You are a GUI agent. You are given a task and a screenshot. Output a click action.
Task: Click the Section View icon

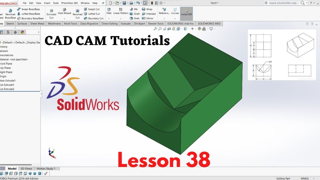click(169, 29)
